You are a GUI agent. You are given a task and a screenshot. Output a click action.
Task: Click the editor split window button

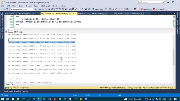(174, 16)
